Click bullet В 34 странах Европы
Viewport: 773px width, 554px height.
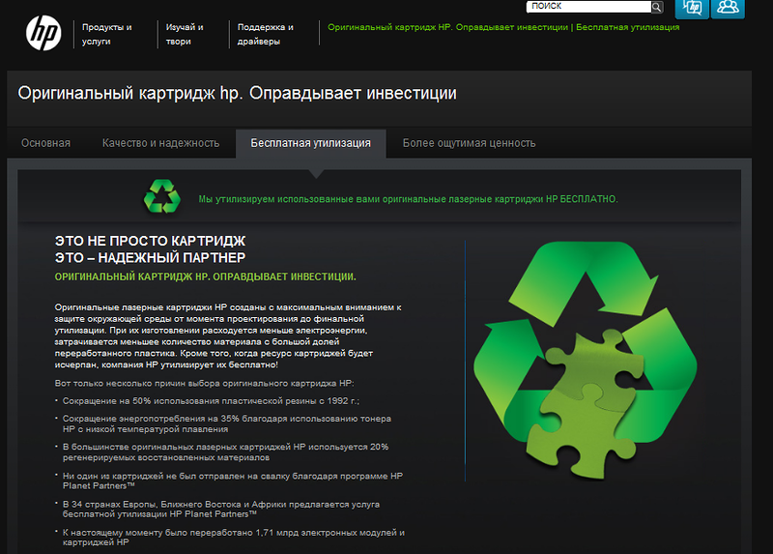pyautogui.click(x=221, y=510)
